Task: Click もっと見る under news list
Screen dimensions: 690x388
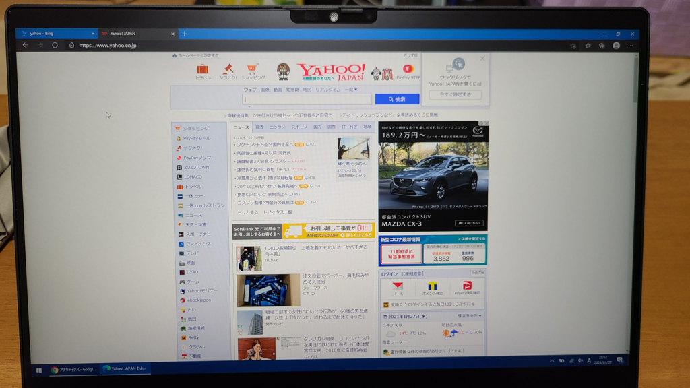Action: pyautogui.click(x=248, y=212)
